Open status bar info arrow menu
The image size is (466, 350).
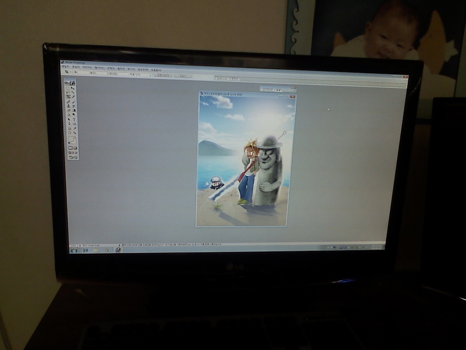(x=119, y=245)
